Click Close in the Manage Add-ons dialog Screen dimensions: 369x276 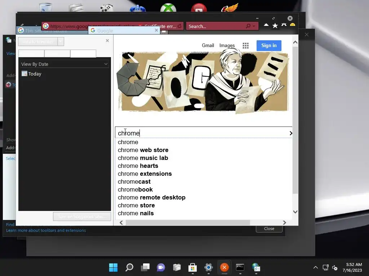tap(269, 229)
